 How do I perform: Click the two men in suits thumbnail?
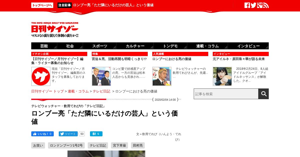tap(101, 76)
